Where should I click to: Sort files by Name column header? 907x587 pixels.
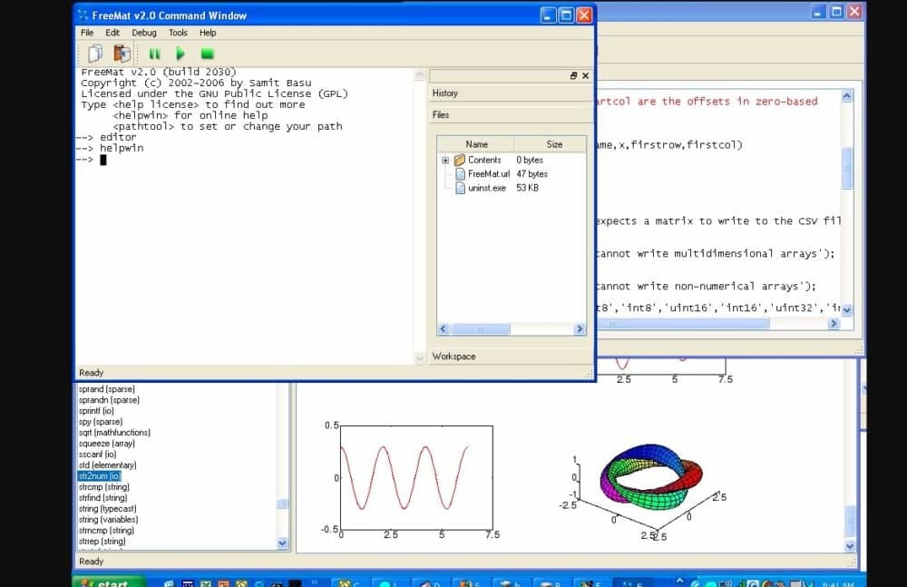tap(476, 144)
